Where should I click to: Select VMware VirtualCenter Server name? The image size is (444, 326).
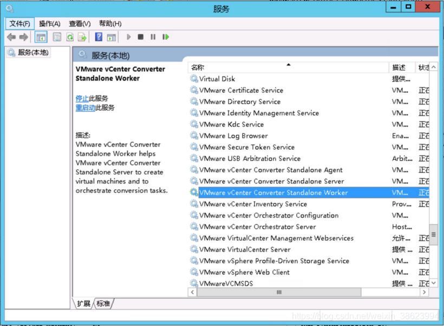(245, 249)
